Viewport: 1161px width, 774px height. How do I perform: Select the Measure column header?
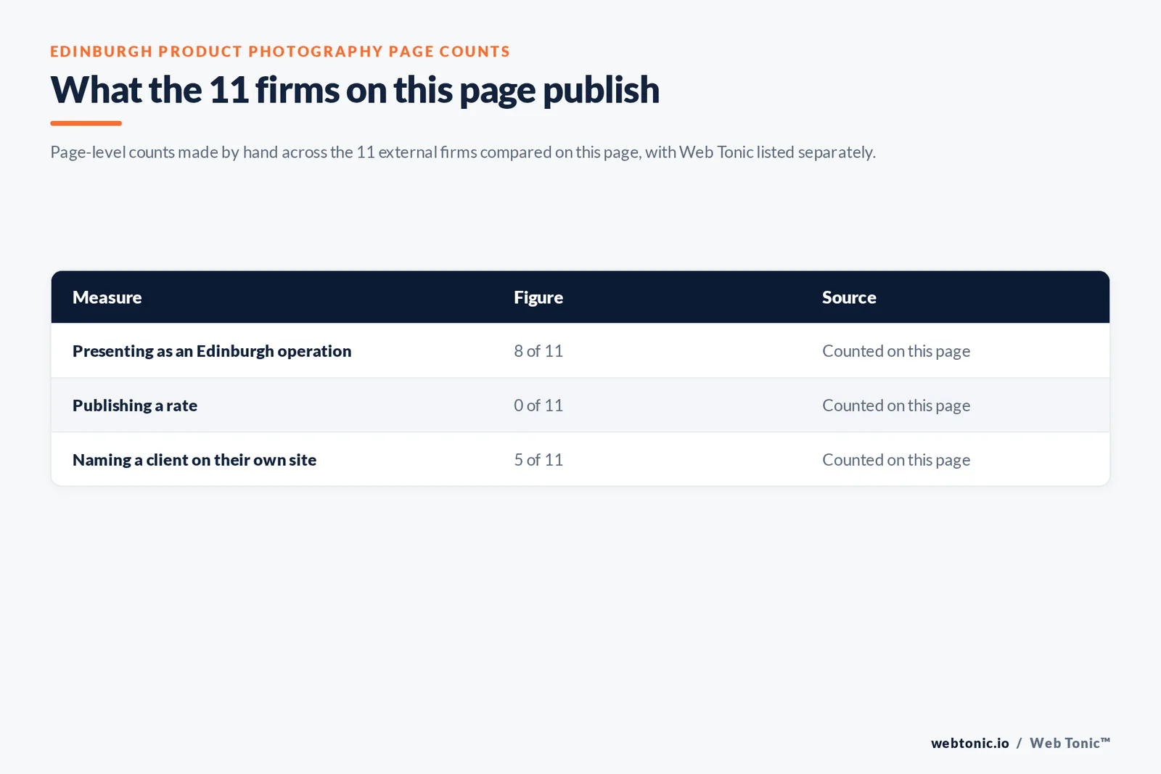[107, 297]
